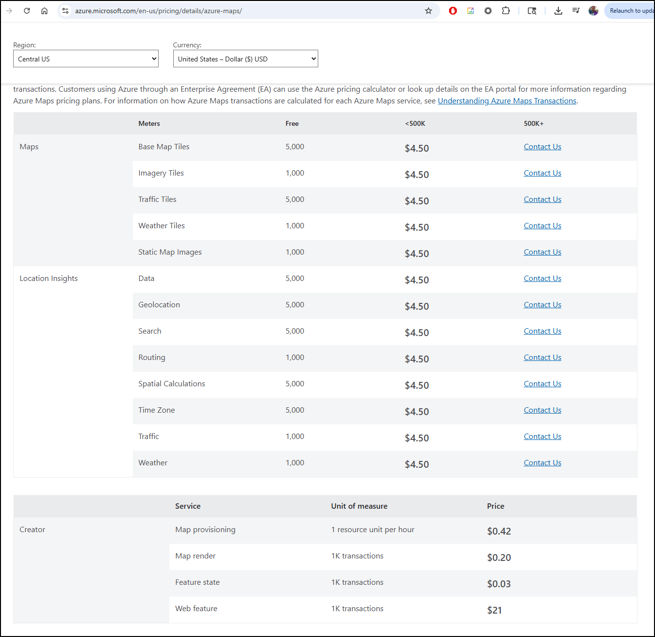The height and width of the screenshot is (637, 655).
Task: Click the browser home icon
Action: click(x=44, y=11)
